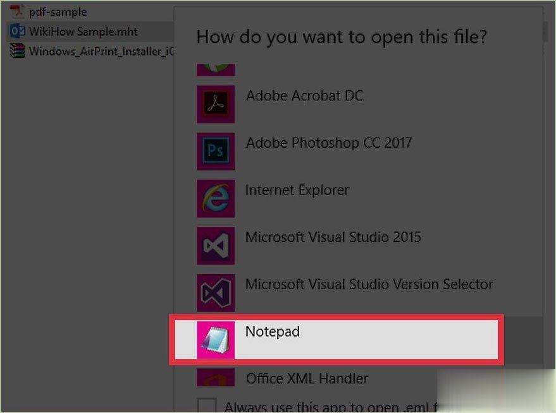Choose Internet Explorer from the app list
The image size is (556, 413).
pos(297,190)
